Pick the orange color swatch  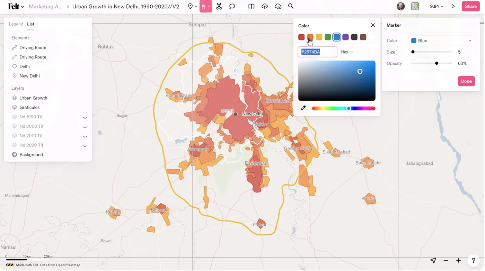310,37
